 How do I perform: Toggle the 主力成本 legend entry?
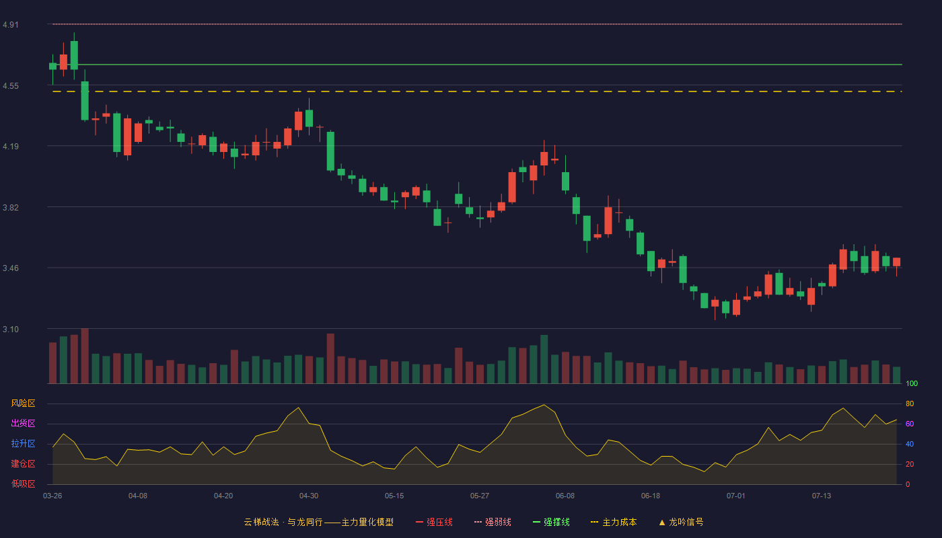coord(614,522)
